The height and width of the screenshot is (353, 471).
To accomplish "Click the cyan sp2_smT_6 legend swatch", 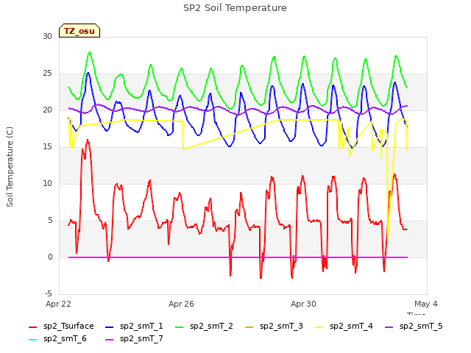I will click(32, 340).
